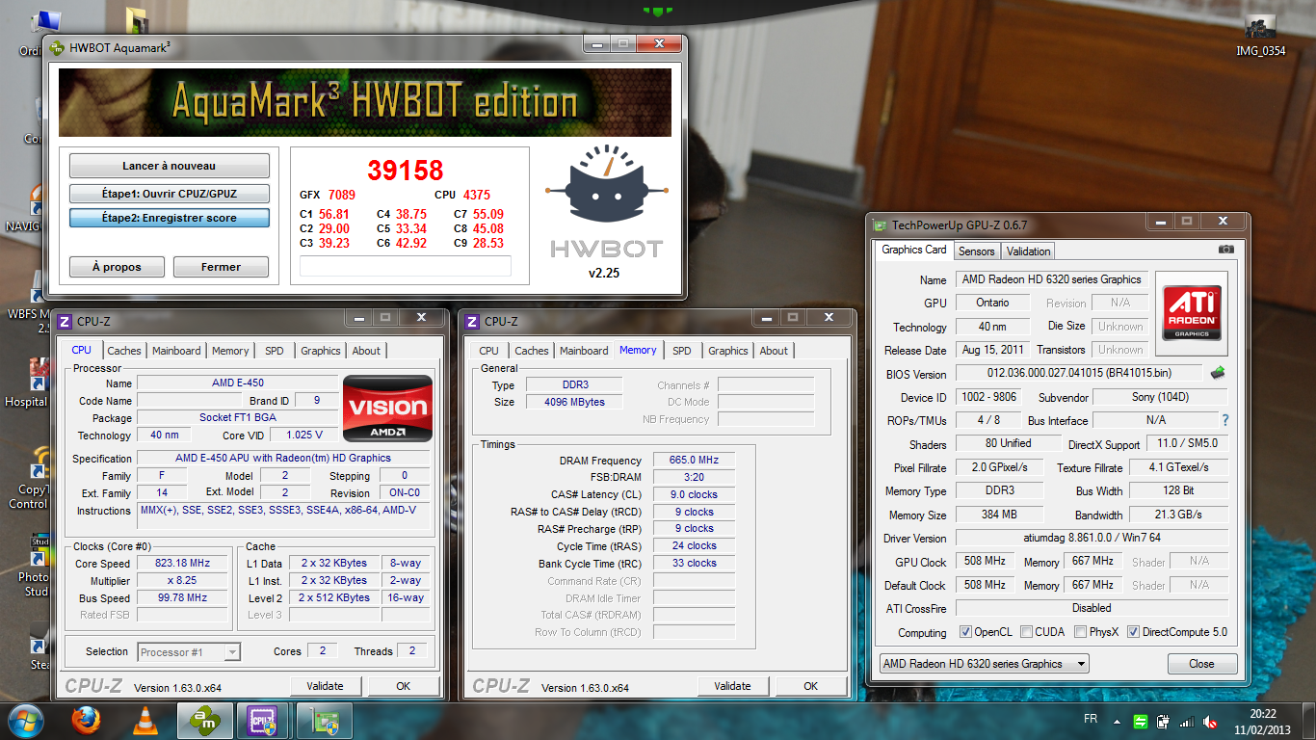This screenshot has height=740, width=1316.
Task: Open VLC media player from the taskbar
Action: point(145,720)
